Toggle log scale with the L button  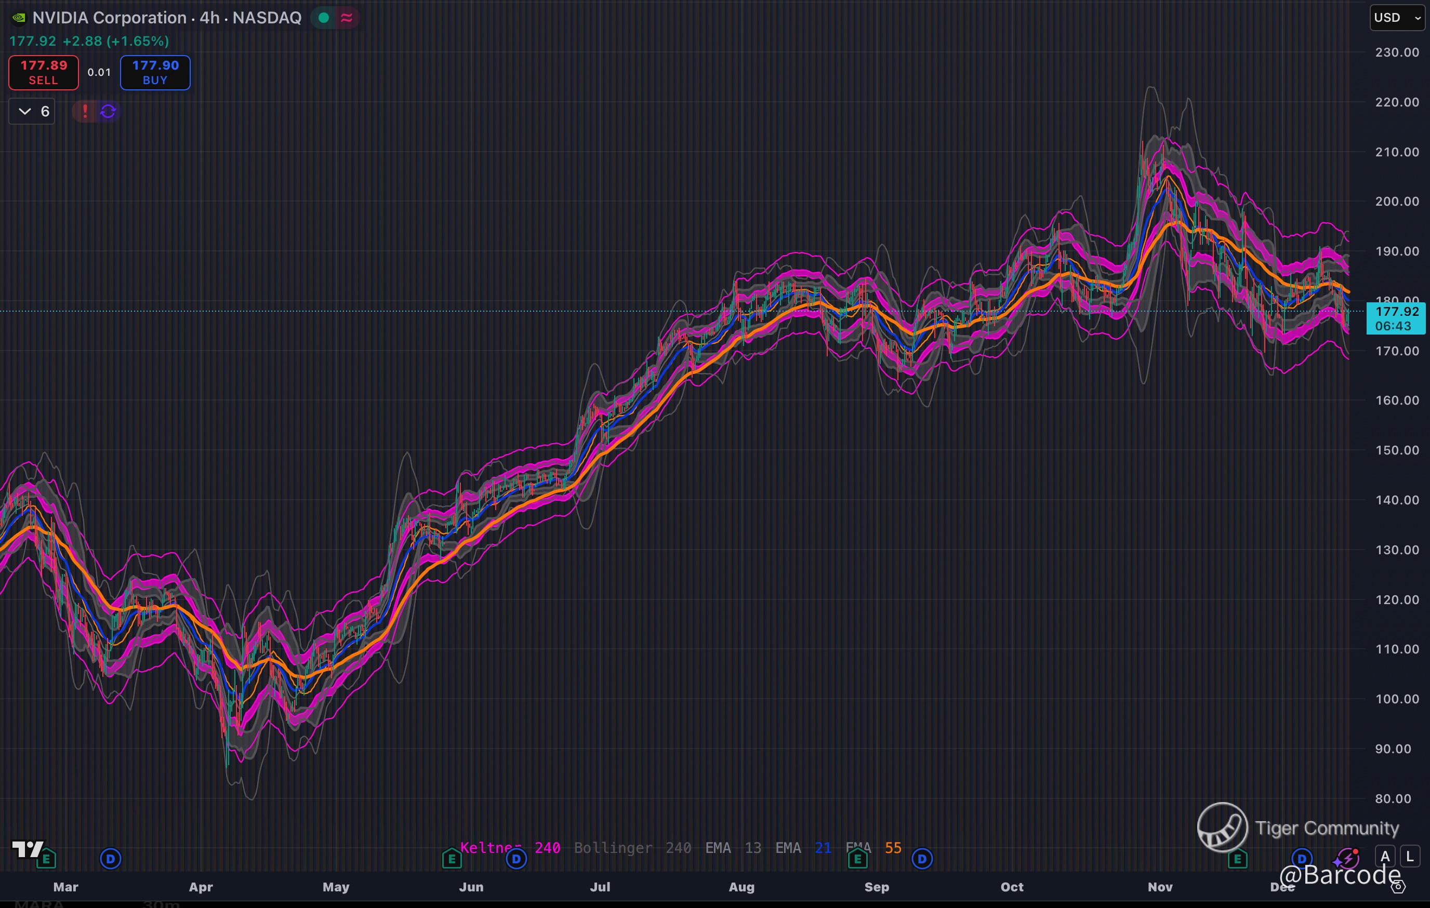tap(1410, 857)
